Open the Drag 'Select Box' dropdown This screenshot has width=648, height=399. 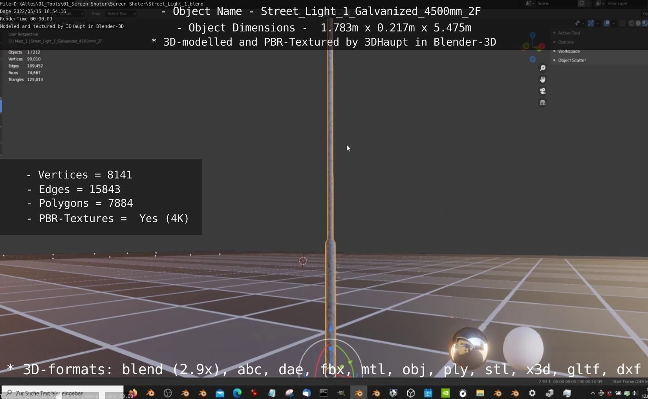(121, 14)
